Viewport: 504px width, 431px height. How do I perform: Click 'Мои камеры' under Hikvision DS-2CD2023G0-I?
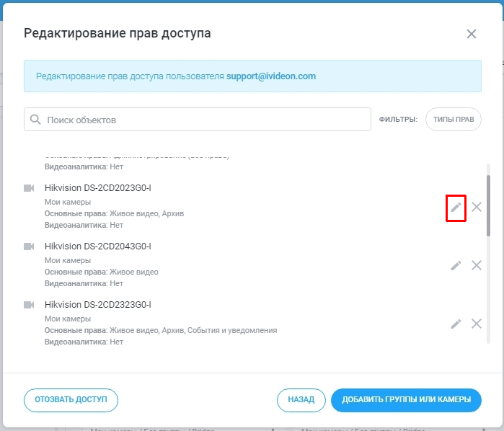[x=68, y=202]
